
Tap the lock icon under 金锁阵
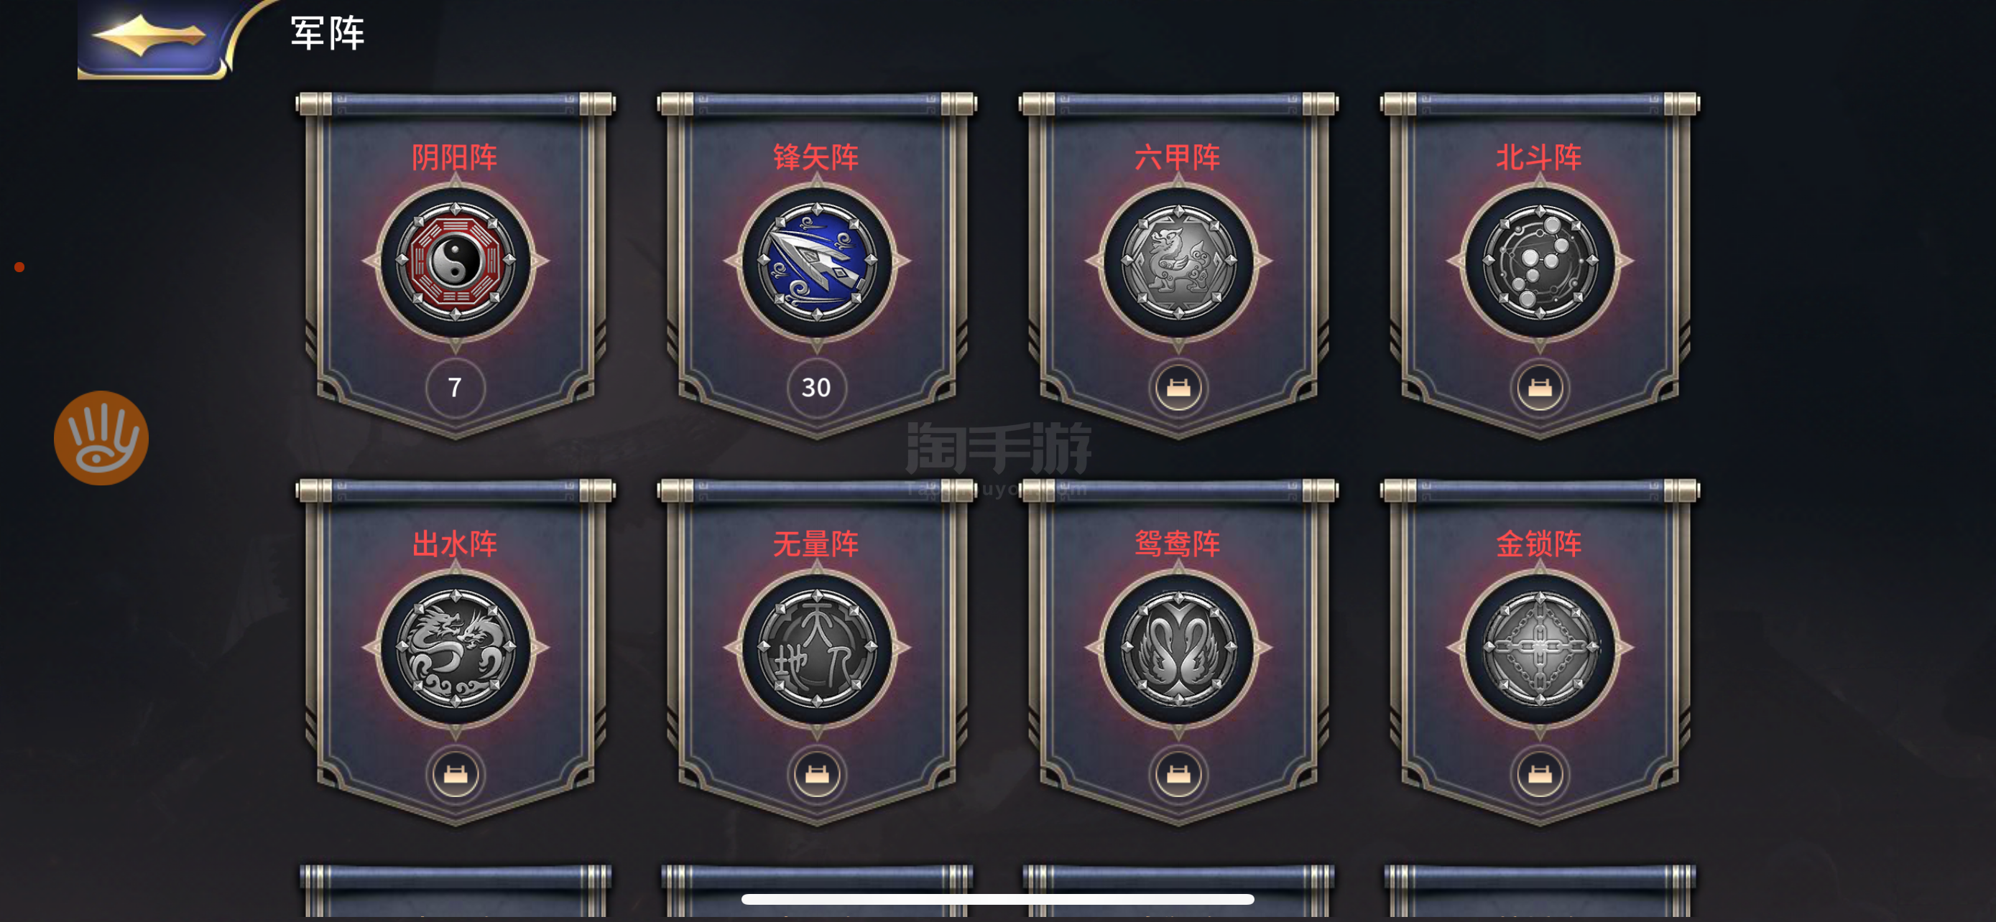tap(1540, 773)
